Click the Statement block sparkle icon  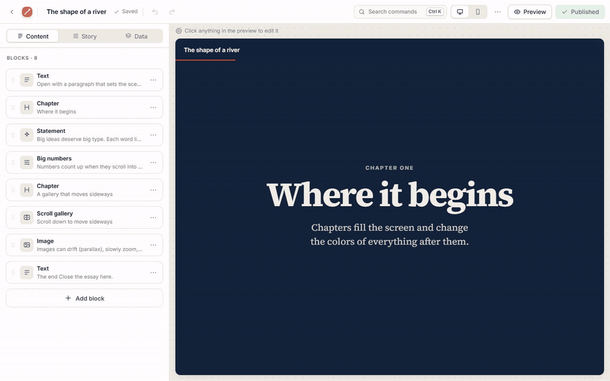click(x=26, y=135)
